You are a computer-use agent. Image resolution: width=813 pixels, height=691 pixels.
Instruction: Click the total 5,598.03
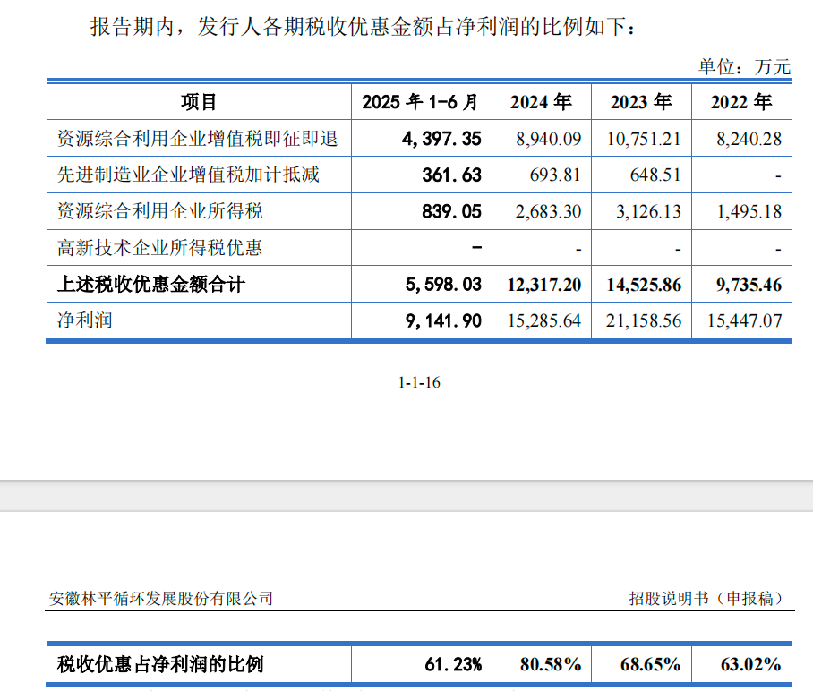click(443, 285)
